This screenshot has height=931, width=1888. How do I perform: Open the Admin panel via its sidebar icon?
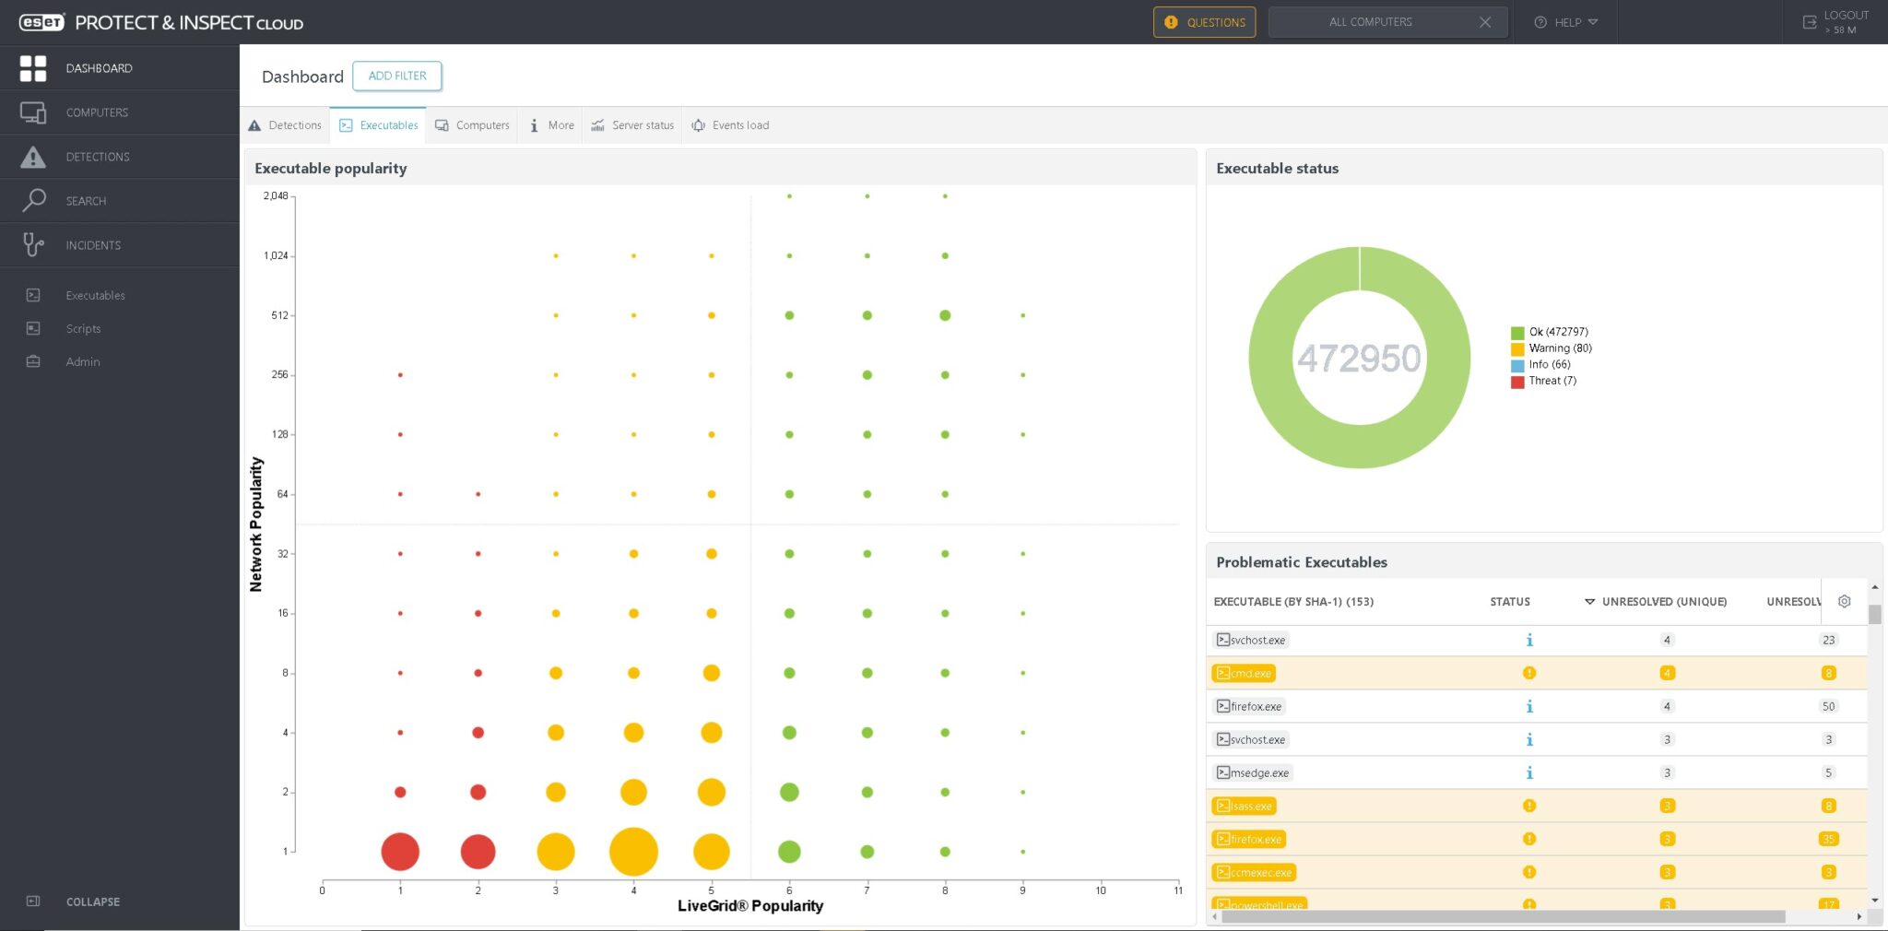33,361
